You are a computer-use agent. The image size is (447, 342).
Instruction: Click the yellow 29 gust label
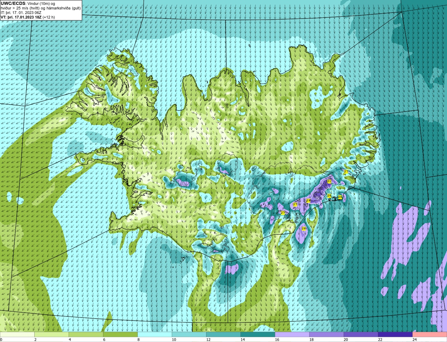(x=308, y=201)
